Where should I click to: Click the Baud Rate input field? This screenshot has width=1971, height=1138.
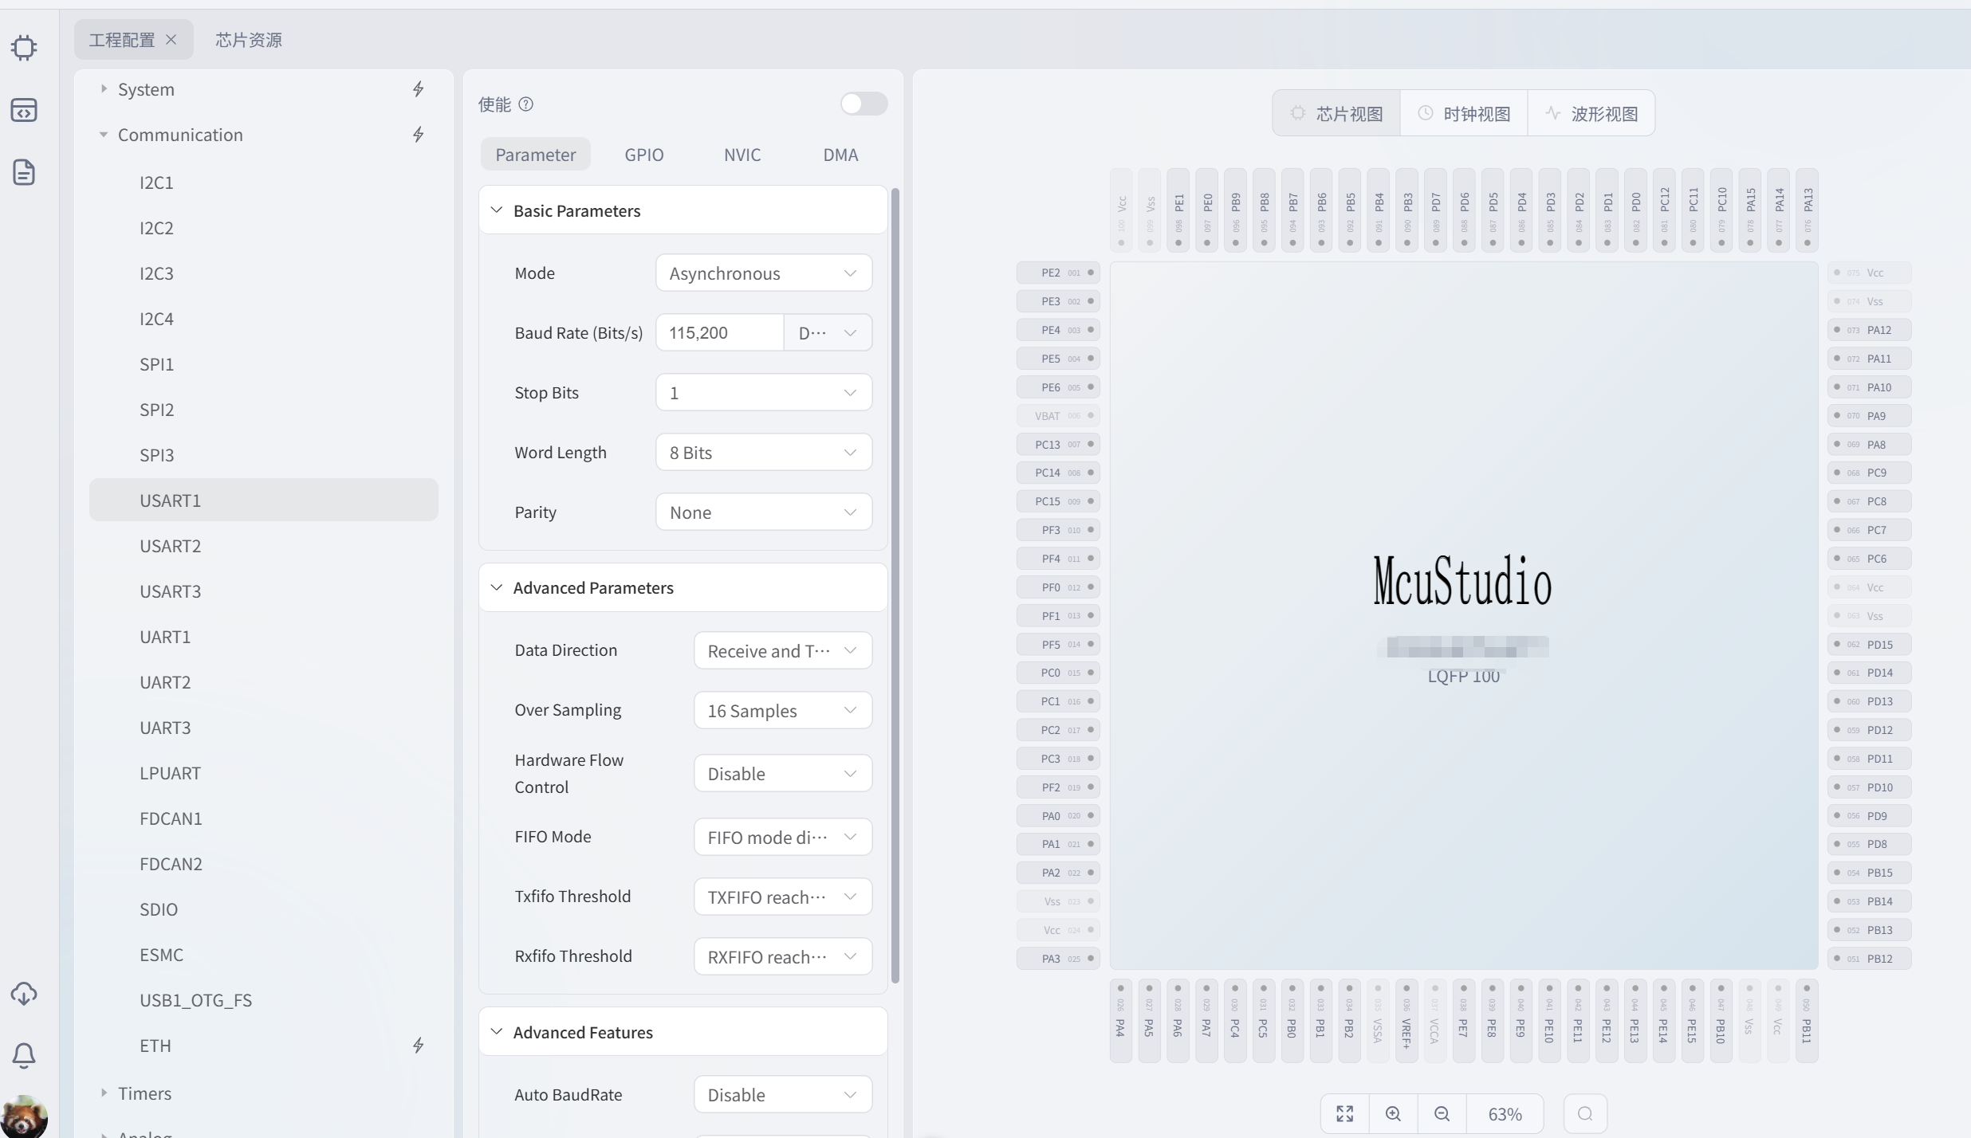click(x=719, y=333)
